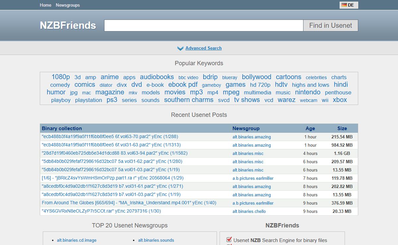Open the a8cedbf0c4d9 vol31-61.par2 post
Screen dimensions: 398x245
click(x=112, y=186)
